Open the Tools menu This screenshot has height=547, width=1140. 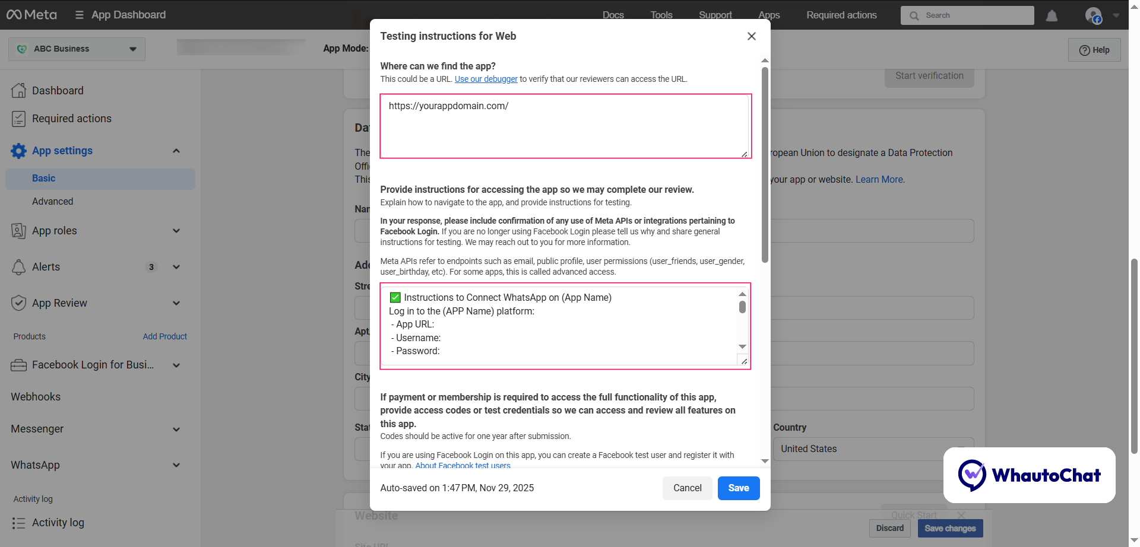tap(661, 15)
